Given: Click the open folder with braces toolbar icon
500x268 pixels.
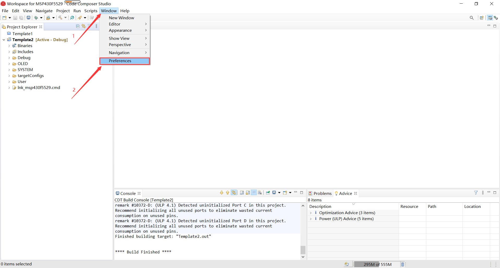Looking at the screenshot, I should tap(48, 18).
